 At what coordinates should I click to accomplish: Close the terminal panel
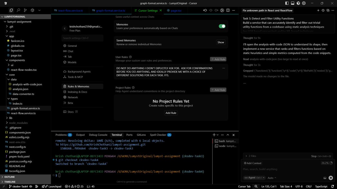(234, 135)
